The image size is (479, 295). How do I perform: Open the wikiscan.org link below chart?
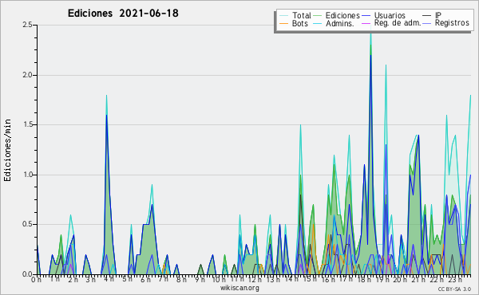point(239,288)
